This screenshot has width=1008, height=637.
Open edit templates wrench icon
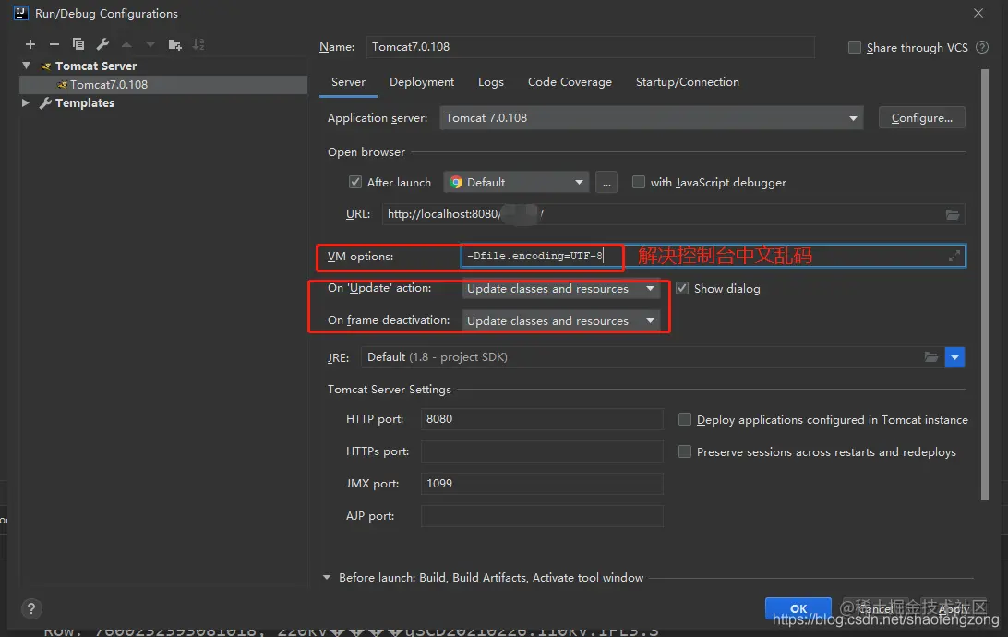(102, 44)
